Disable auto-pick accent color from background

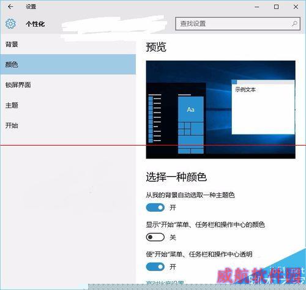click(155, 207)
